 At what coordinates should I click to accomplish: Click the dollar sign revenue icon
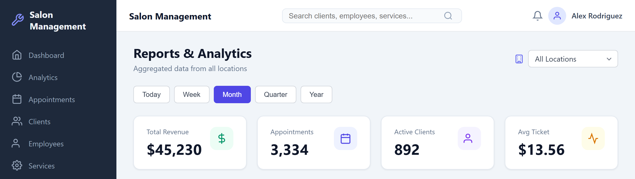[221, 138]
